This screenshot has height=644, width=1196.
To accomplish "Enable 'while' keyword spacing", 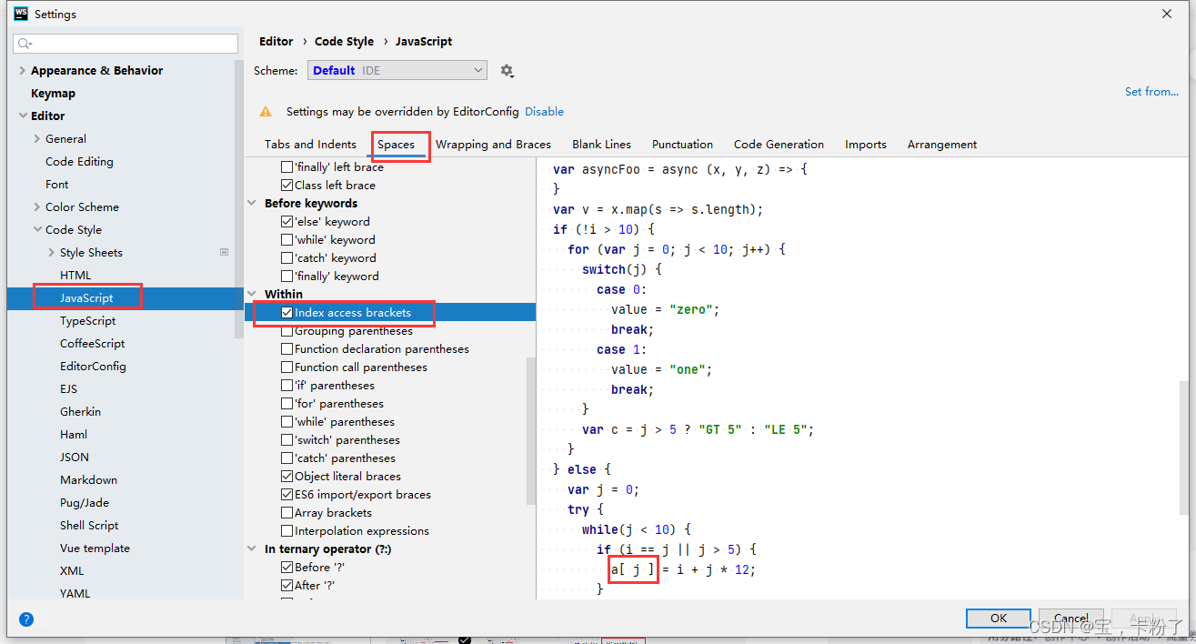I will point(287,240).
